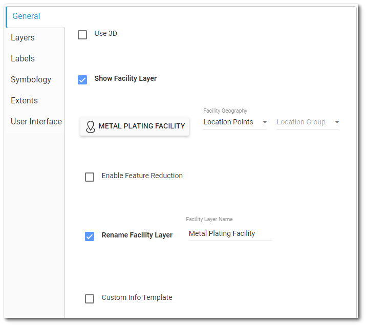Click the Facility Layer Name text field
This screenshot has width=366, height=326.
coord(229,234)
